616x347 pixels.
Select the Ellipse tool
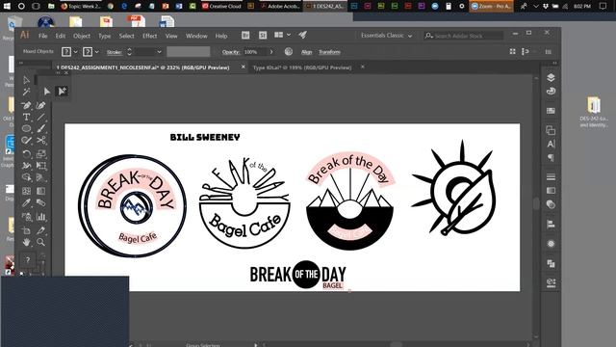point(26,128)
